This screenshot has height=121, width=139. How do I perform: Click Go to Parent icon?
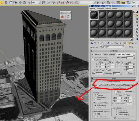(133, 43)
